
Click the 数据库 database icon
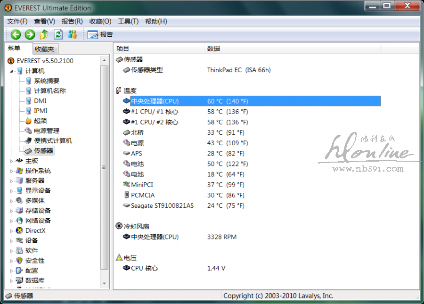coord(19,280)
